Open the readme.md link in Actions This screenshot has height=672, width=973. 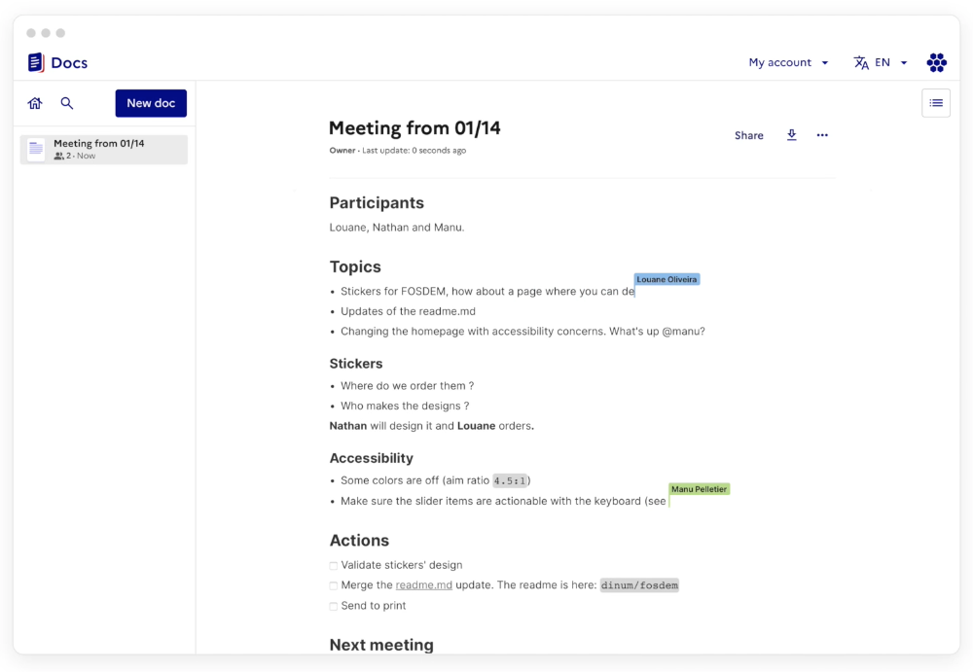click(424, 585)
